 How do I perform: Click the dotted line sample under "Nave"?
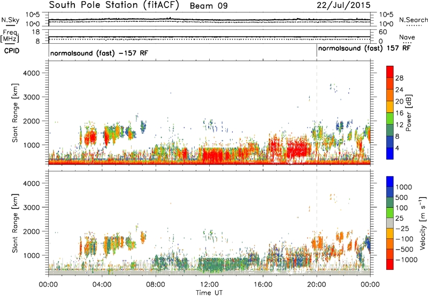[407, 43]
